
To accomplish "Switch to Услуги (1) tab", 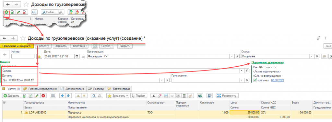I will click(11, 89).
